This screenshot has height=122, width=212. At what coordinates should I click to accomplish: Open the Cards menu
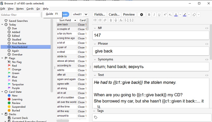pos(30,9)
